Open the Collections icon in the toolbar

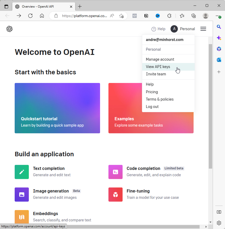[193, 16]
